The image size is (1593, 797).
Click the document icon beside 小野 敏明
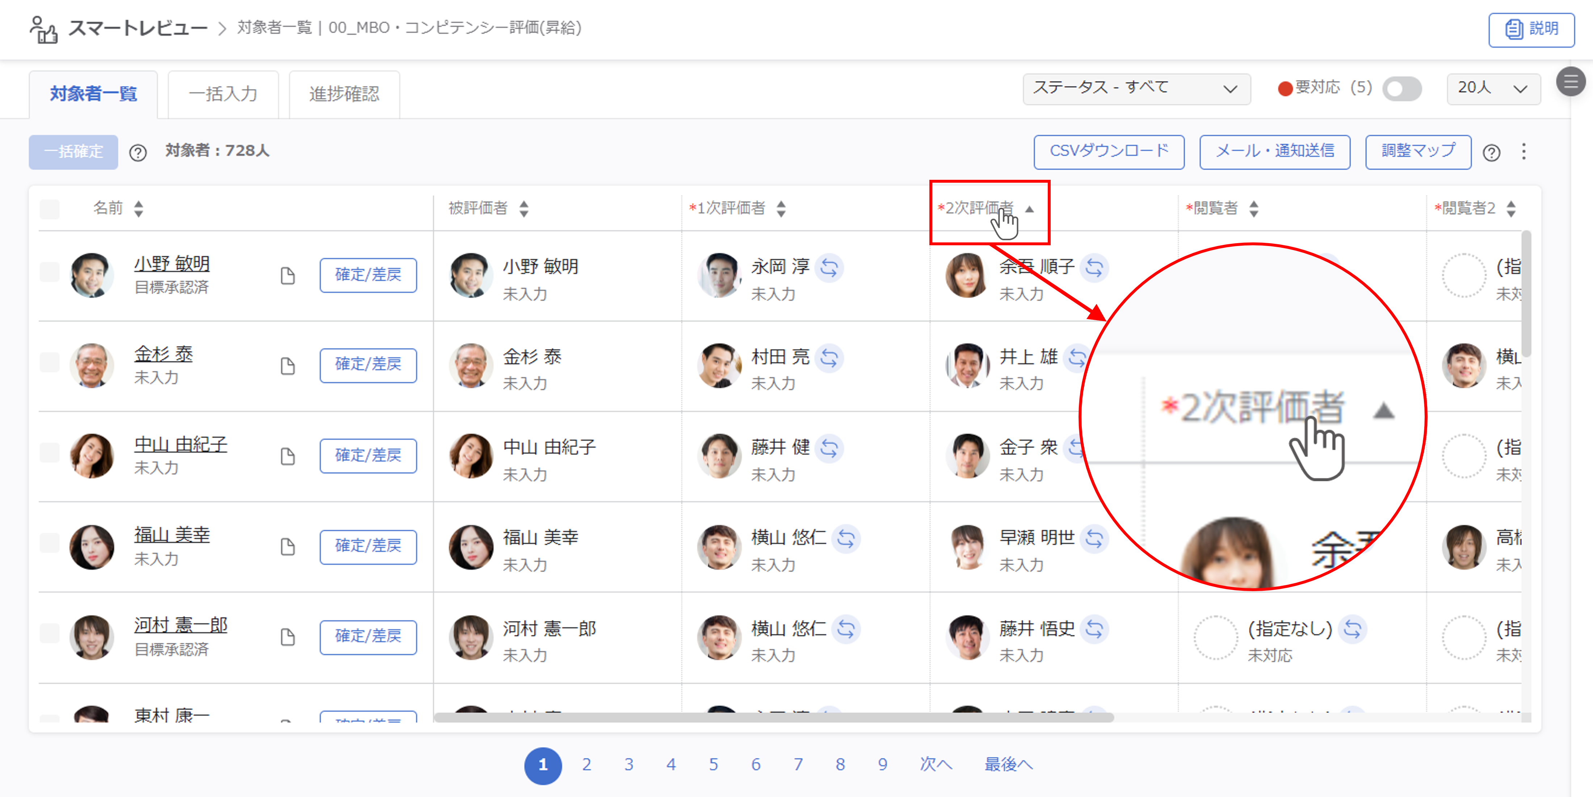click(x=287, y=276)
